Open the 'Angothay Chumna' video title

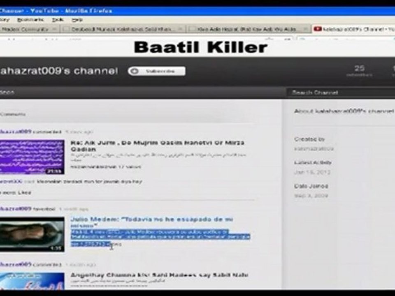coord(159,275)
